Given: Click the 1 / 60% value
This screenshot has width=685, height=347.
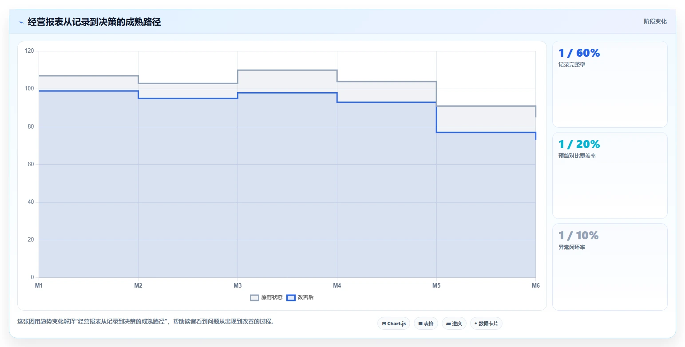Looking at the screenshot, I should tap(579, 53).
